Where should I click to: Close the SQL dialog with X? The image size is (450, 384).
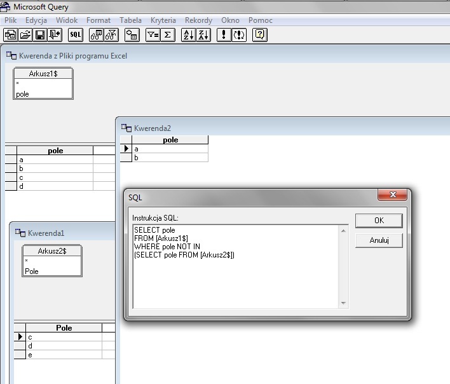coord(392,195)
